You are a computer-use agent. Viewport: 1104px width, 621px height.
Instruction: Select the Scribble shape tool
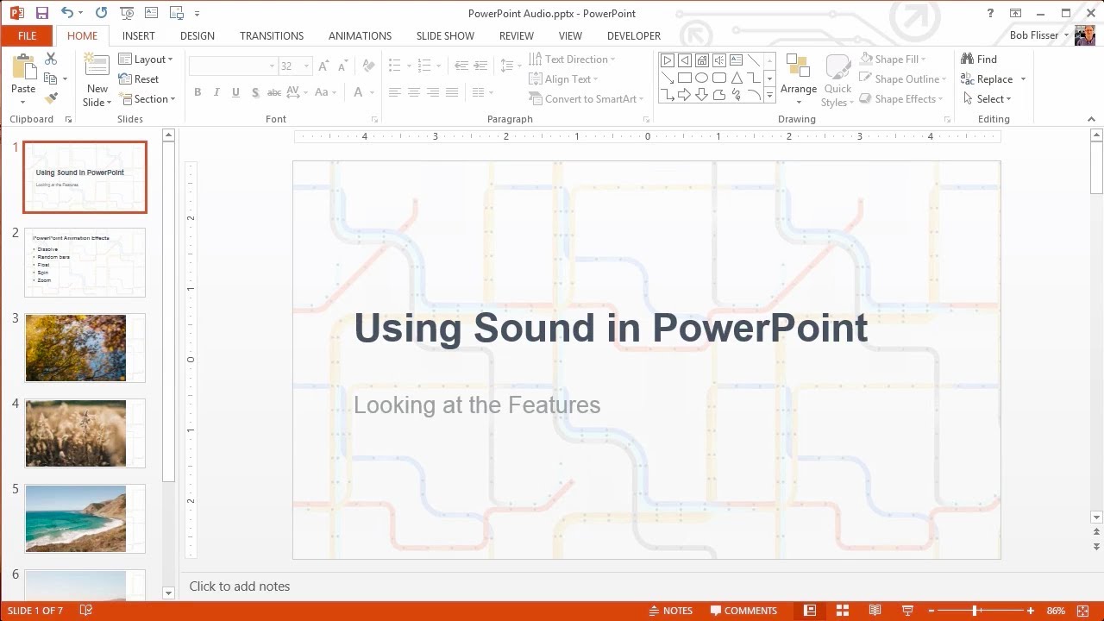pos(736,95)
